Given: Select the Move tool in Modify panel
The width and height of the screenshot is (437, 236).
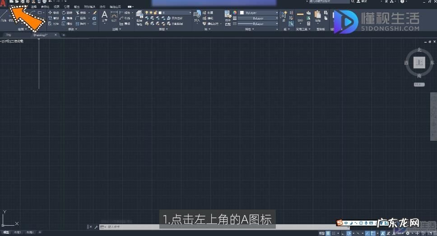Looking at the screenshot, I should coord(53,13).
